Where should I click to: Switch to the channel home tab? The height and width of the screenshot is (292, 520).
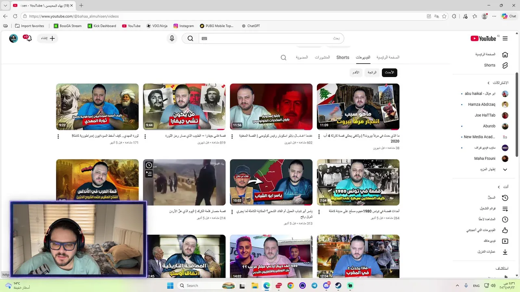point(388,57)
